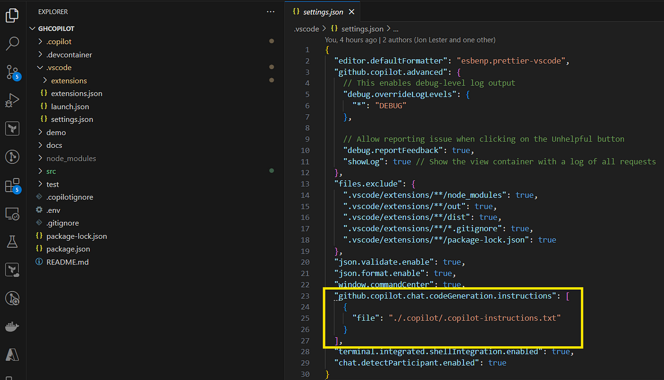Collapse the .vscode folder
This screenshot has width=664, height=380.
point(59,68)
